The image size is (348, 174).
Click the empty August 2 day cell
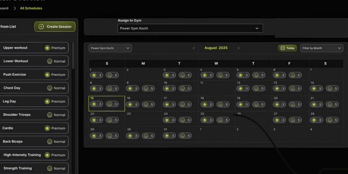[143, 74]
